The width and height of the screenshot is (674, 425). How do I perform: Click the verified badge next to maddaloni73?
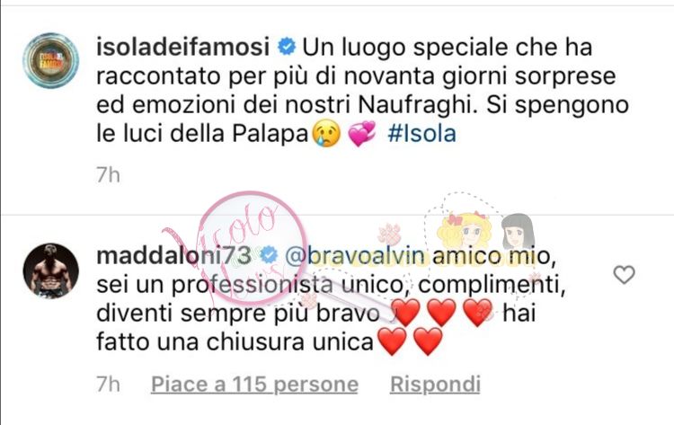point(270,256)
